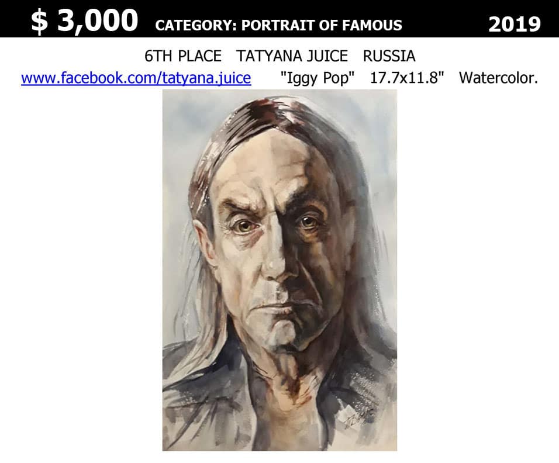Click the CATEGORY: PORTRAIT OF FAMOUS heading

point(279,25)
